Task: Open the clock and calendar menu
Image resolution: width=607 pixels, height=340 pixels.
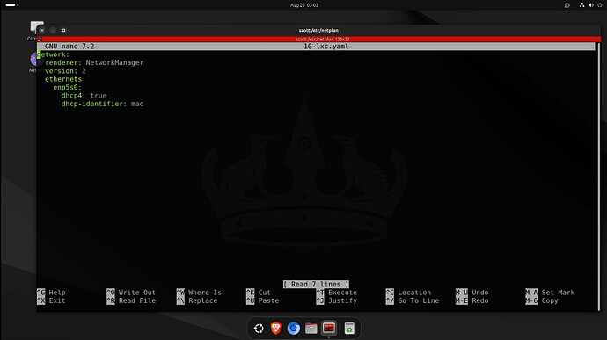Action: tap(303, 5)
